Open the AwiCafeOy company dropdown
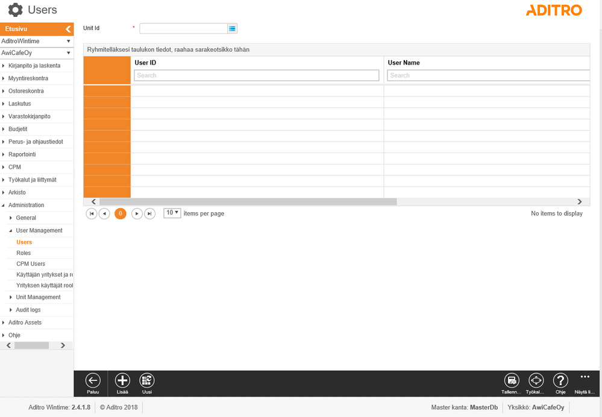The height and width of the screenshot is (417, 602). pyautogui.click(x=37, y=52)
